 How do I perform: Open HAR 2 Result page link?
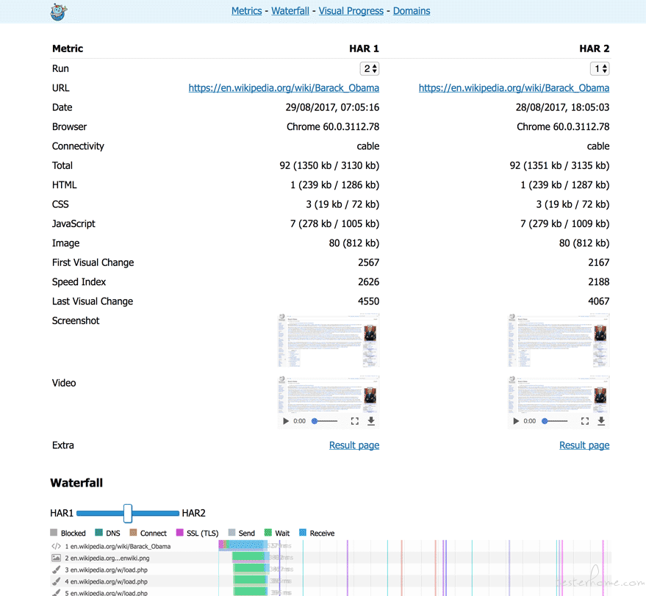click(x=584, y=445)
